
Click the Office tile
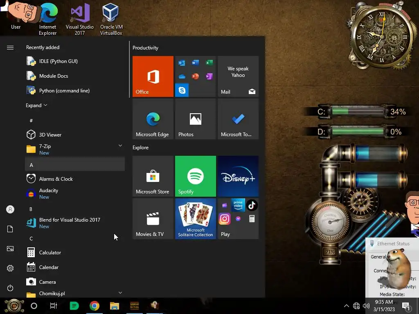(x=153, y=76)
